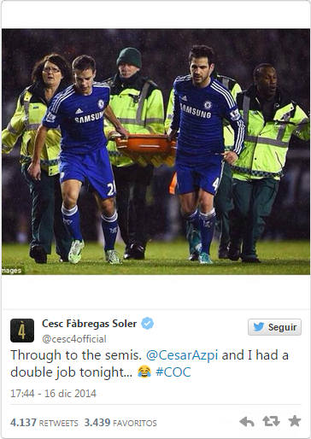View the 4.137 retweets list

[x=44, y=423]
